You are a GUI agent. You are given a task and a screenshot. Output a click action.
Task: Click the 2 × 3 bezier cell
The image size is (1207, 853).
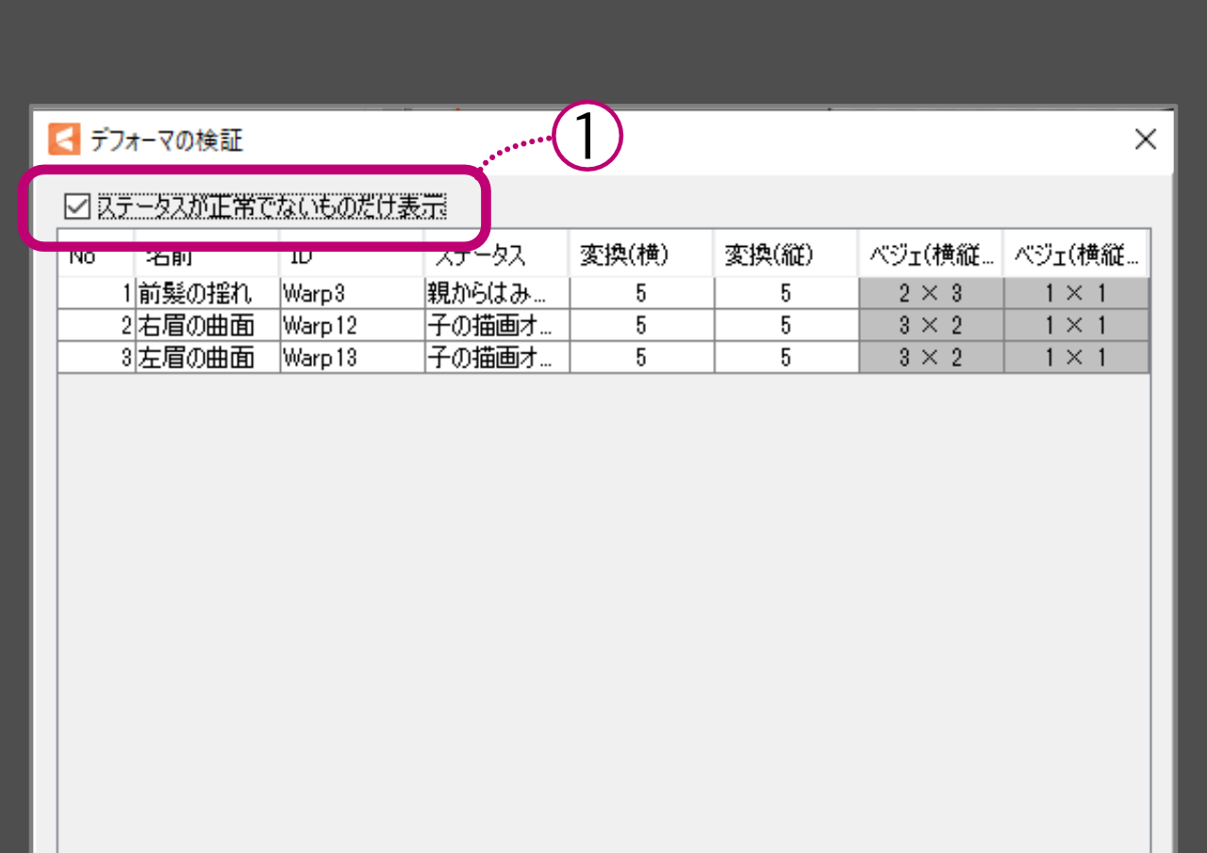pyautogui.click(x=930, y=294)
